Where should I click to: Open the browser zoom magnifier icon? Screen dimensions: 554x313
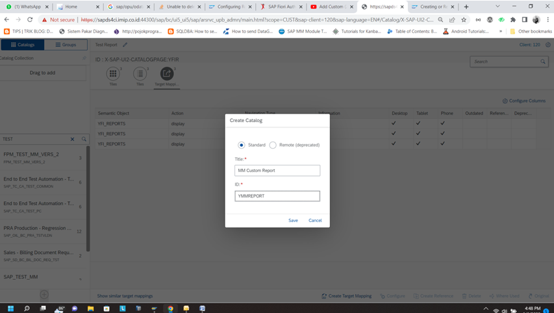coord(440,19)
